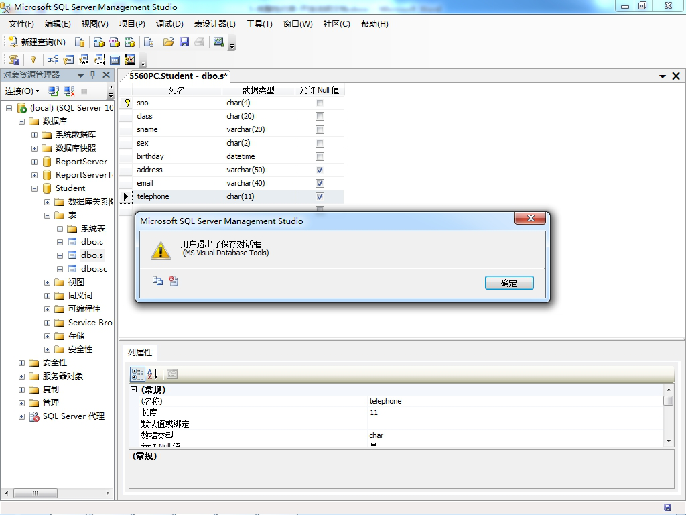Open the 工具(T) menu
686x515 pixels.
(x=259, y=24)
